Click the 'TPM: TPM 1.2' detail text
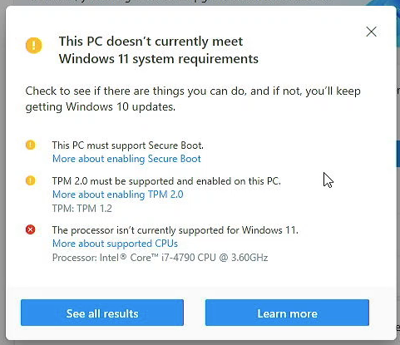Screen dimensions: 400x345 point(82,209)
